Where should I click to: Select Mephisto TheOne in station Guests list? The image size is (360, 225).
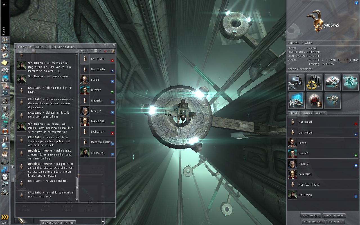pos(323,185)
